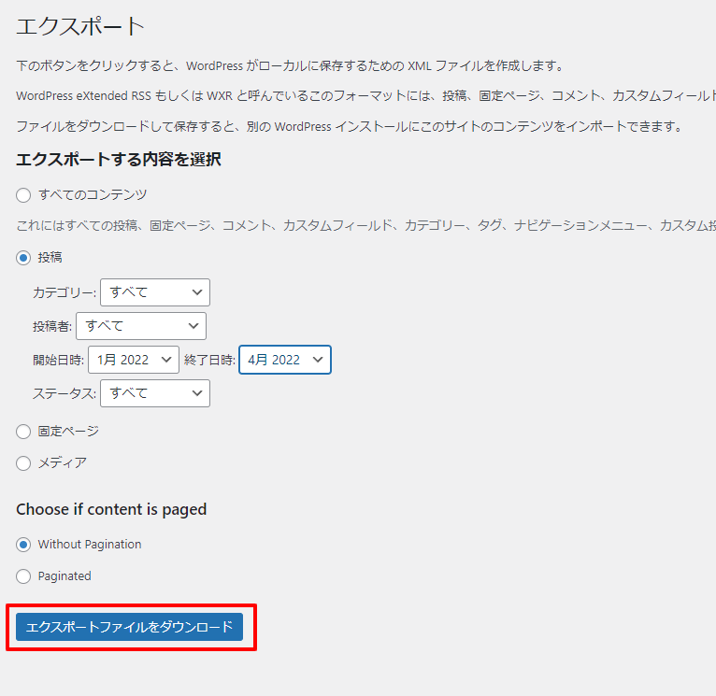The height and width of the screenshot is (696, 716).
Task: Open the カテゴリー dropdown
Action: (x=155, y=292)
